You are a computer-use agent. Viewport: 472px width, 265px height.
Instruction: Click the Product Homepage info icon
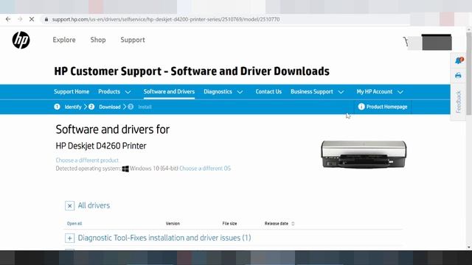(361, 107)
